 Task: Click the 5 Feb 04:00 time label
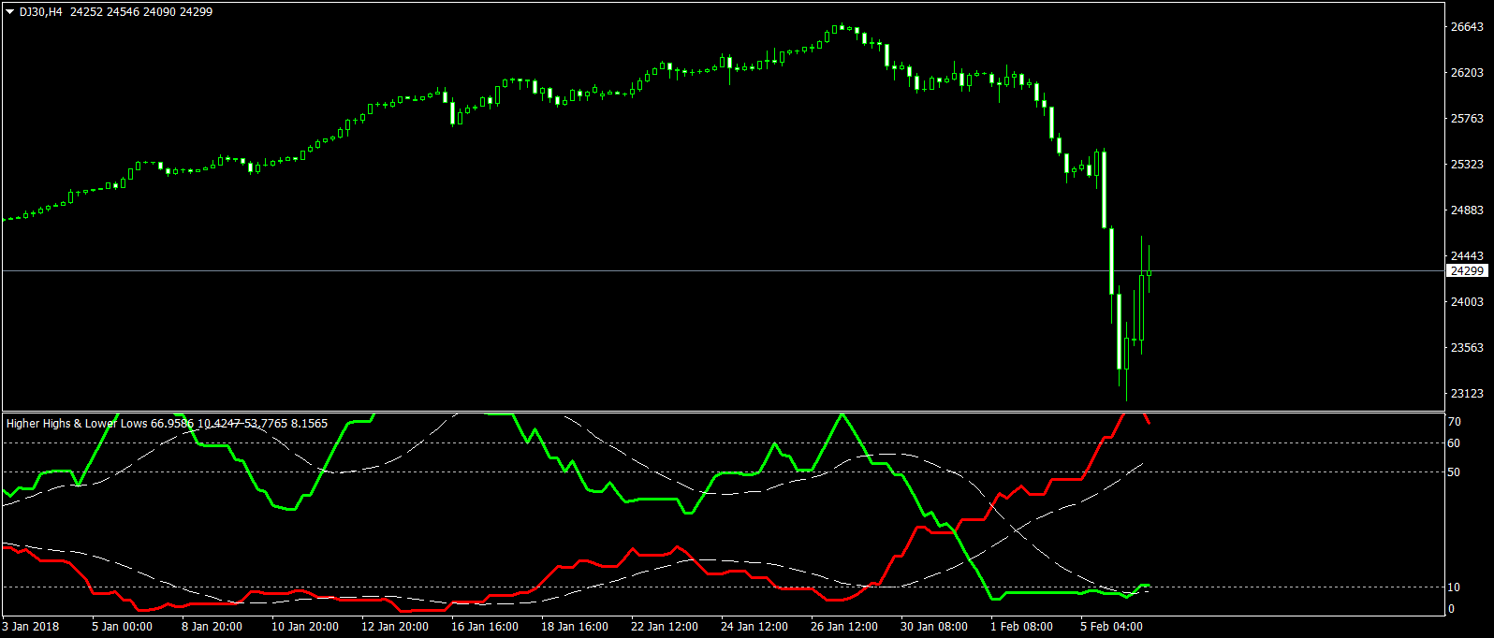pyautogui.click(x=1111, y=627)
